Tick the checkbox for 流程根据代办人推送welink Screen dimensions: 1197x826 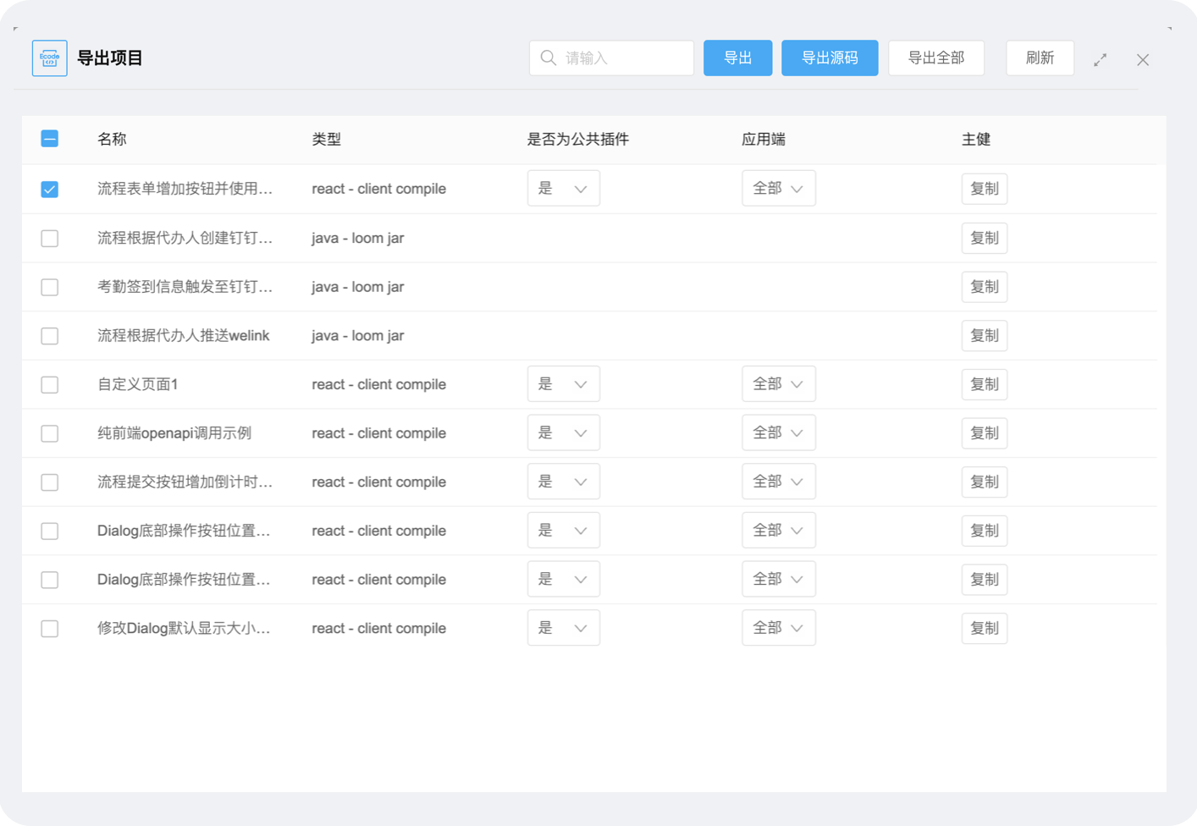(50, 336)
